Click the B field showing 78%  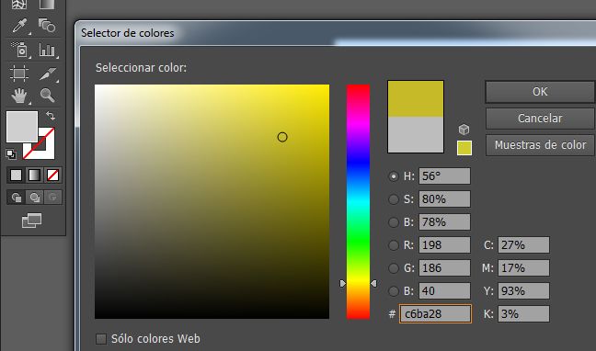(x=444, y=222)
